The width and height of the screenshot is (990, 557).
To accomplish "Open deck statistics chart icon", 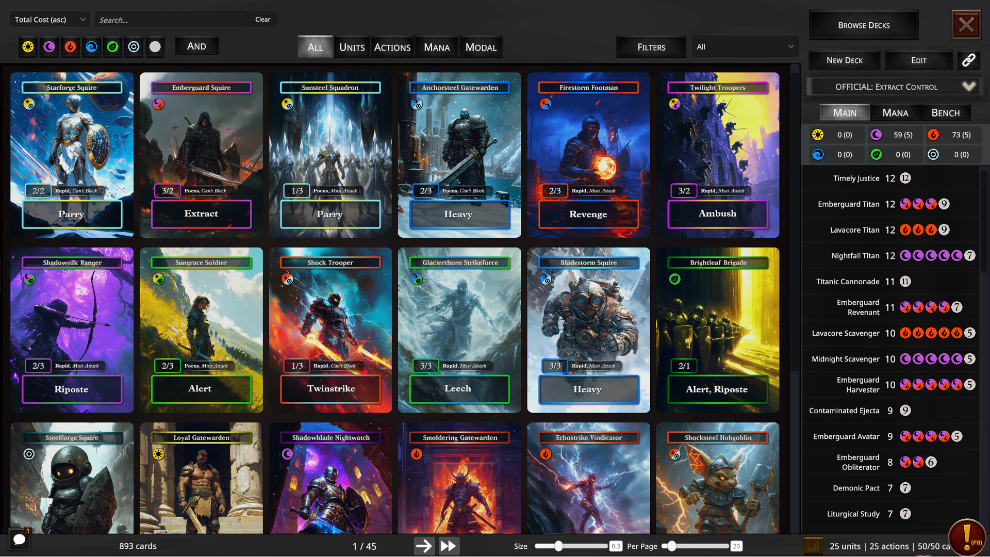I will click(x=813, y=546).
